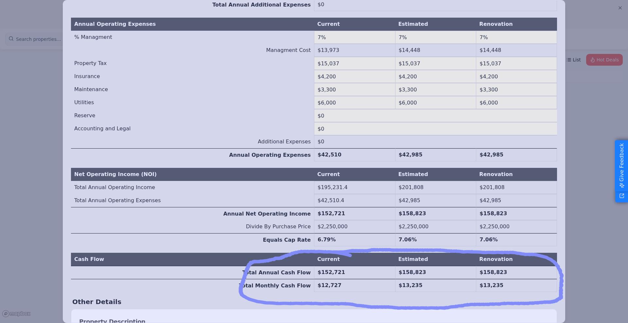
Task: Edit Accounting and Legal amount
Action: click(435, 129)
